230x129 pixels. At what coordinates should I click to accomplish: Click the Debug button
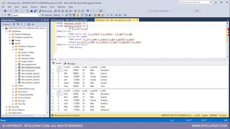click(57, 15)
